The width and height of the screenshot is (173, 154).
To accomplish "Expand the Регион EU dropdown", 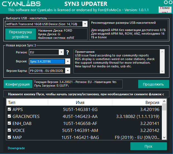I will click(61, 52).
